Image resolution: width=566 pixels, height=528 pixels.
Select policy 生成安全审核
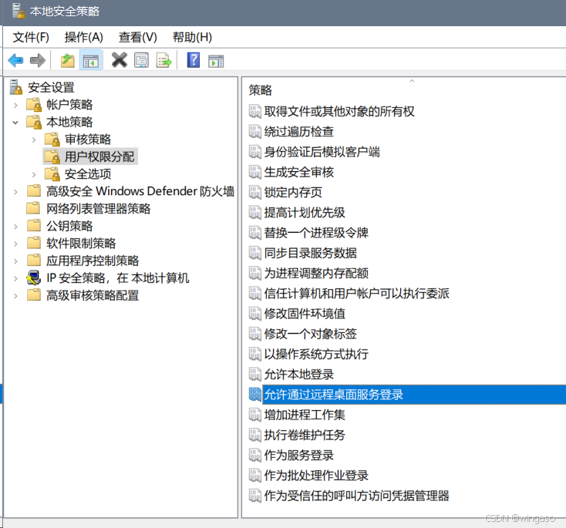[x=299, y=172]
